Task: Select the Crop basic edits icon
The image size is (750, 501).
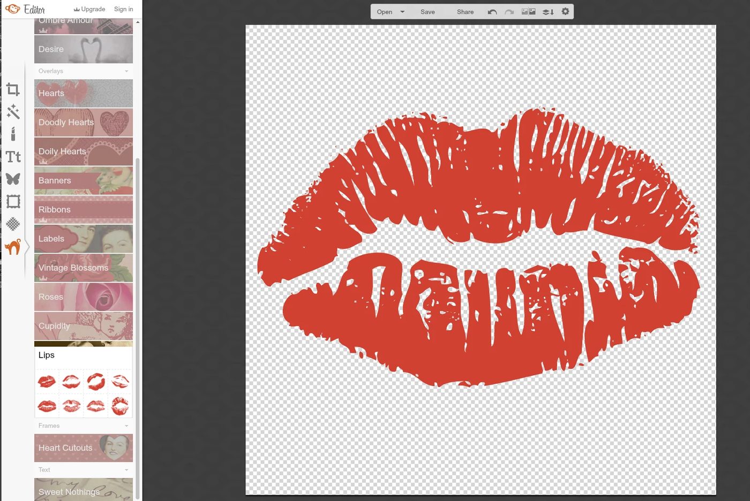Action: pos(13,89)
